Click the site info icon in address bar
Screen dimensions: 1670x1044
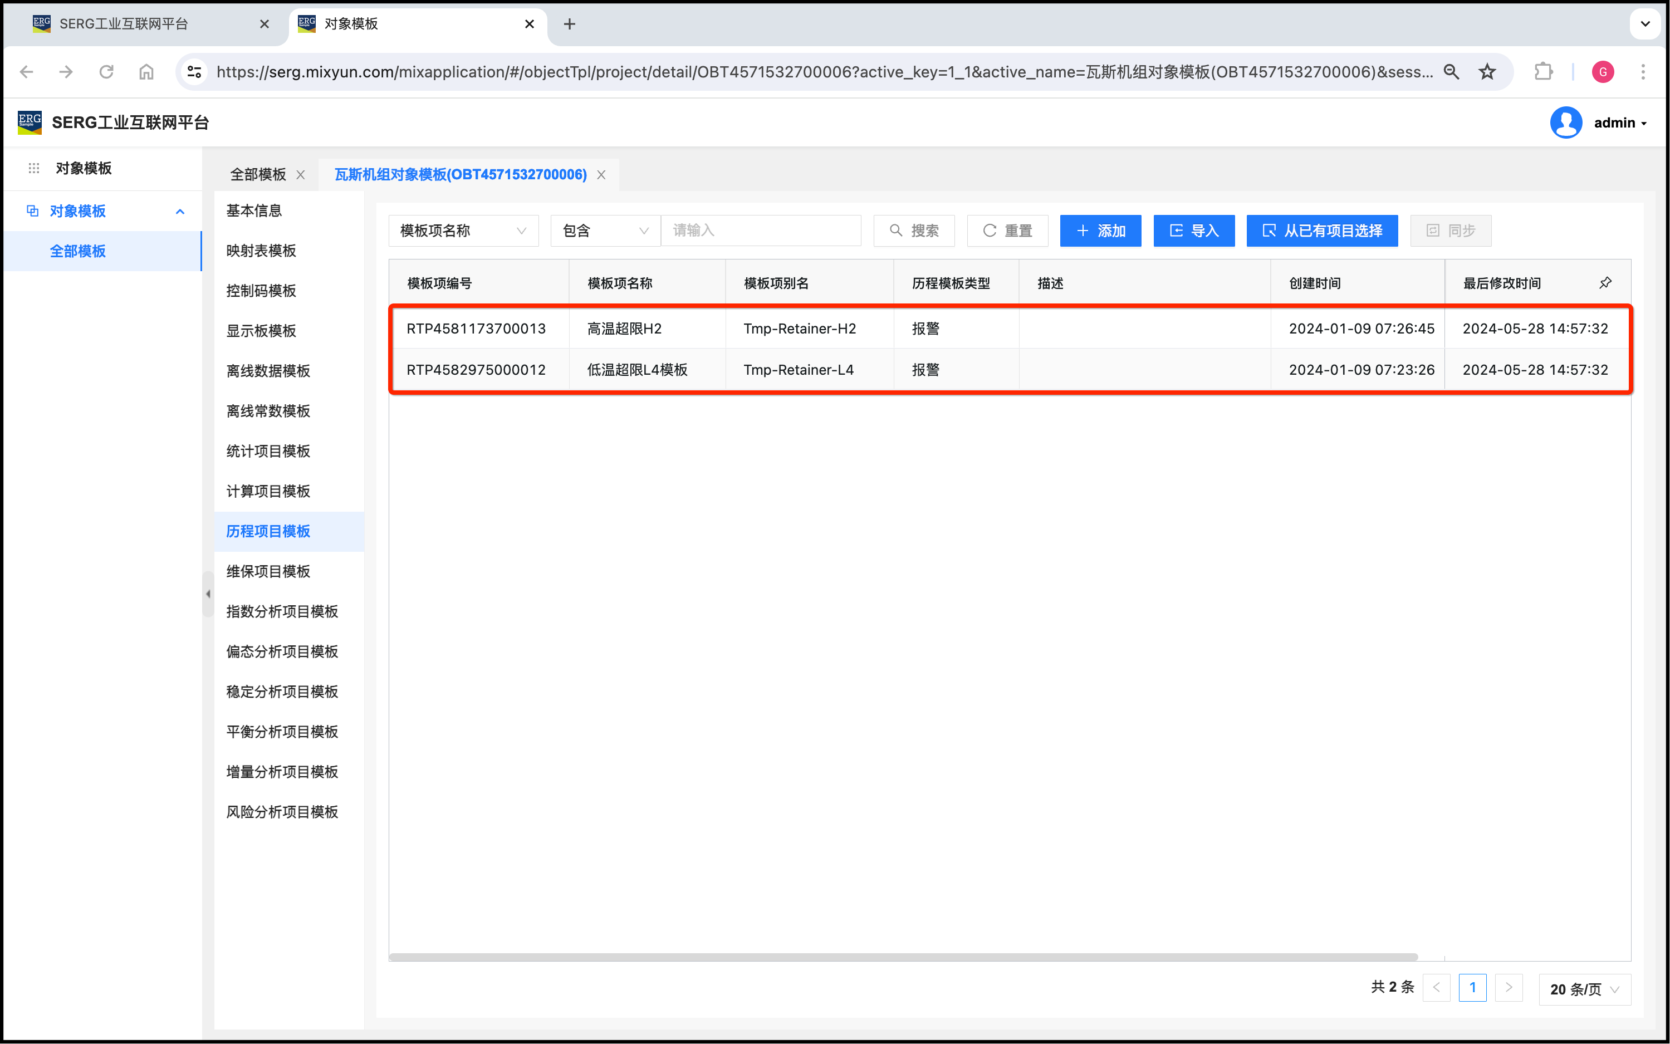(195, 72)
